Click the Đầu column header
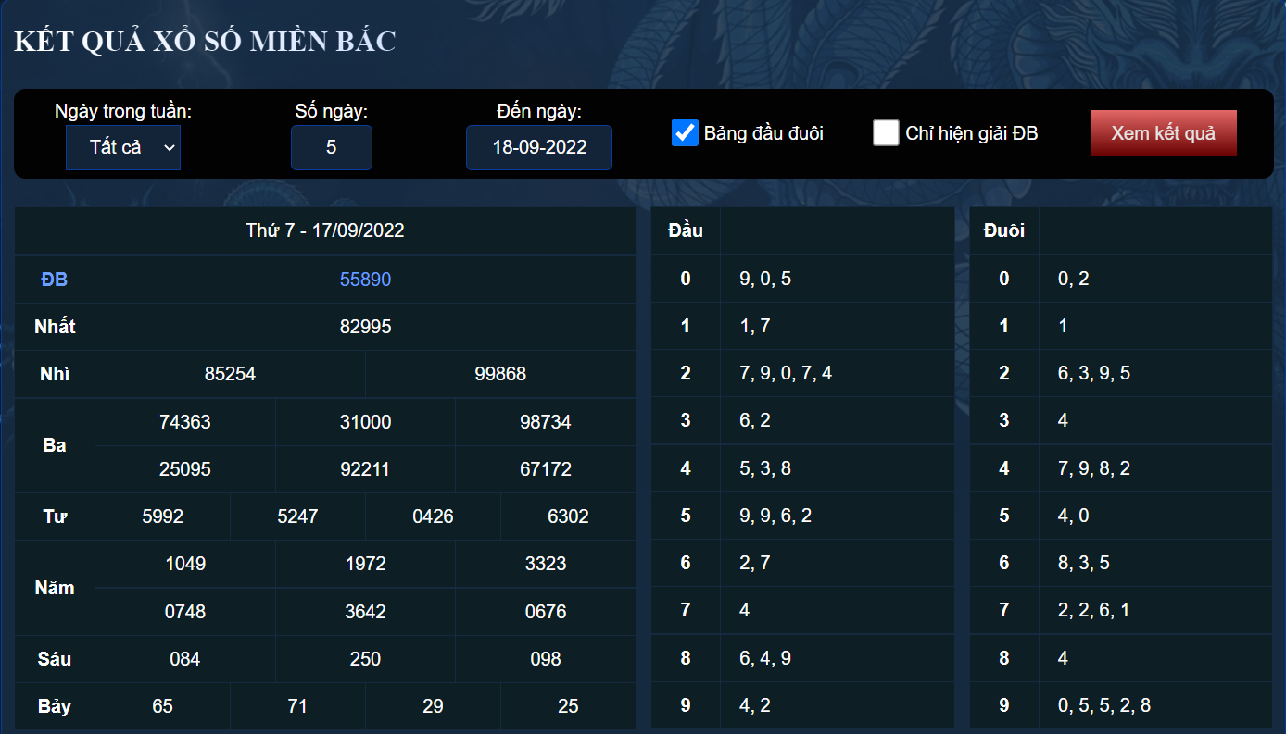The image size is (1286, 734). click(686, 230)
